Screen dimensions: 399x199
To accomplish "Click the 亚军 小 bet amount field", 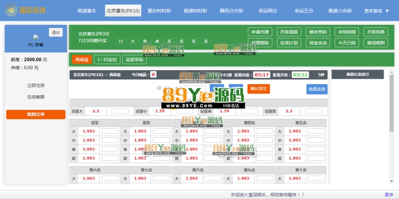I will coord(161,140).
